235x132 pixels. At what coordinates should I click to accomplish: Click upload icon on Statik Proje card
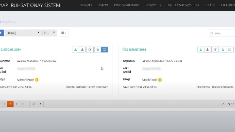201,50
